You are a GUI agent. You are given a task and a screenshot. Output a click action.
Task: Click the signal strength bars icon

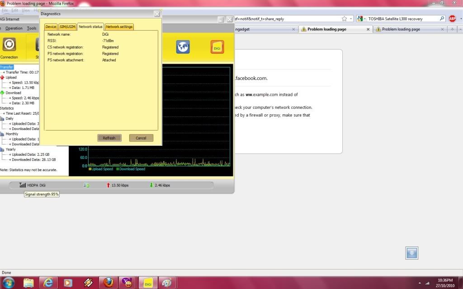[23, 185]
